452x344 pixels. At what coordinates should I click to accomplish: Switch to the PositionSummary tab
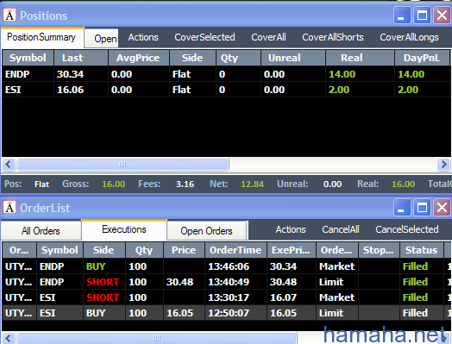pos(42,37)
